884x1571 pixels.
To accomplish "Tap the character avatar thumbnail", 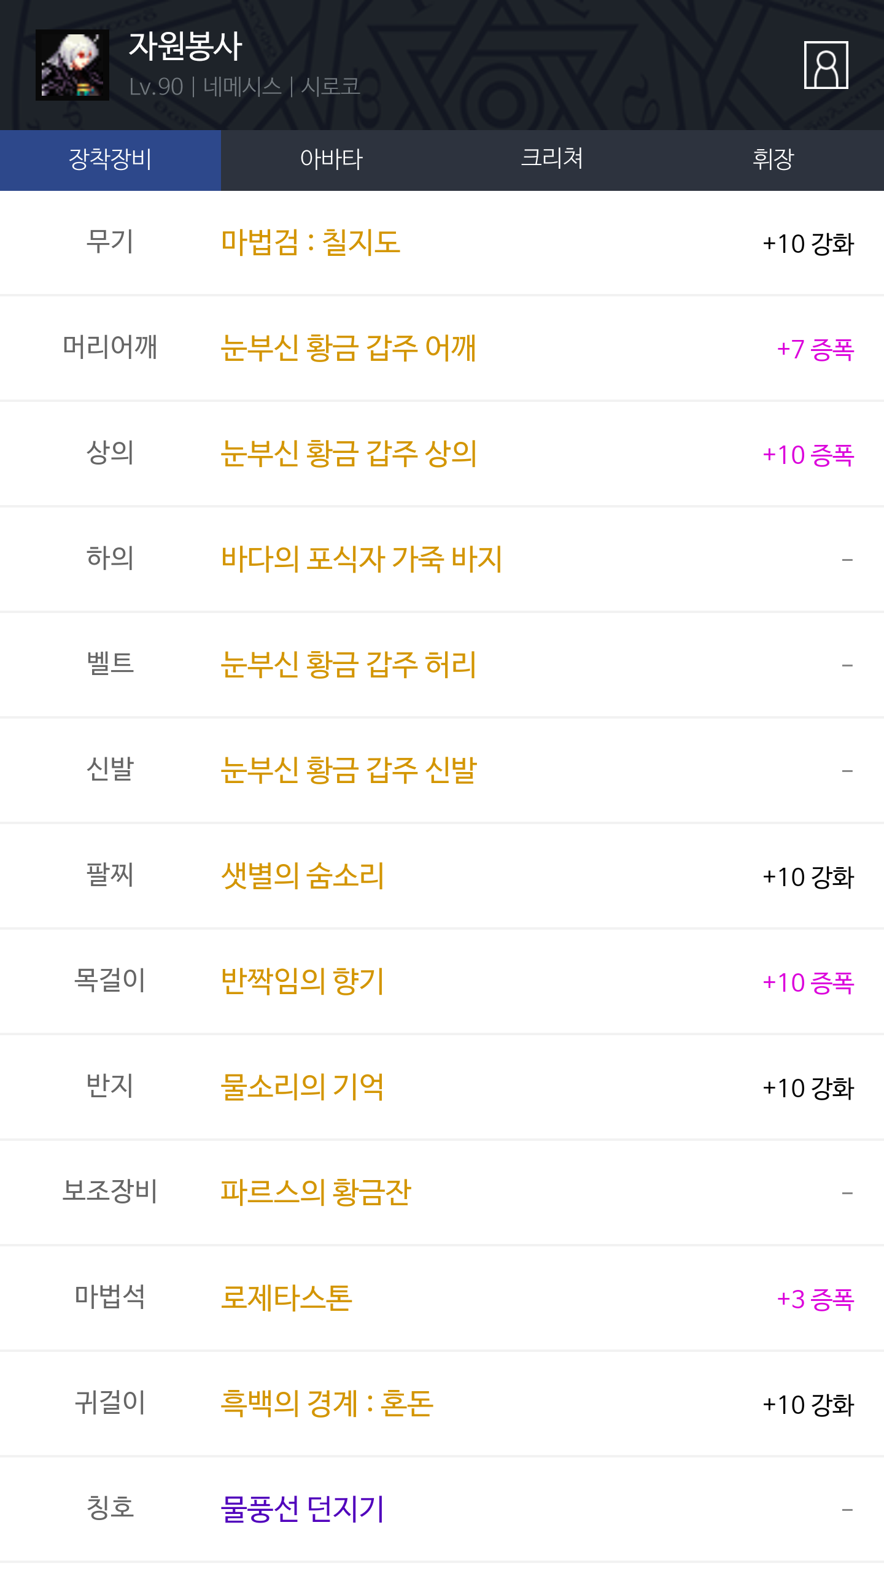I will point(72,65).
